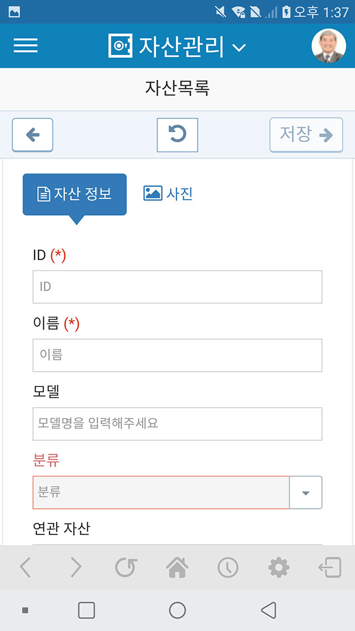Tap the reload icon in bottom toolbar
This screenshot has width=355, height=631.
126,567
